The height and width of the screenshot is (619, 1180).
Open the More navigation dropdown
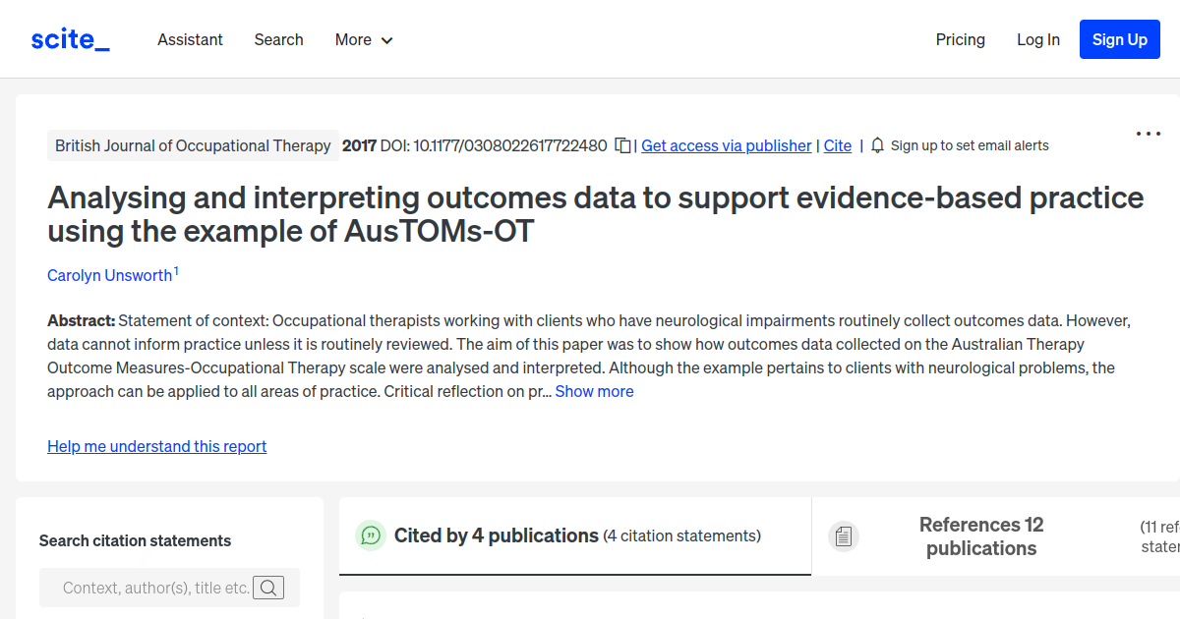coord(363,39)
